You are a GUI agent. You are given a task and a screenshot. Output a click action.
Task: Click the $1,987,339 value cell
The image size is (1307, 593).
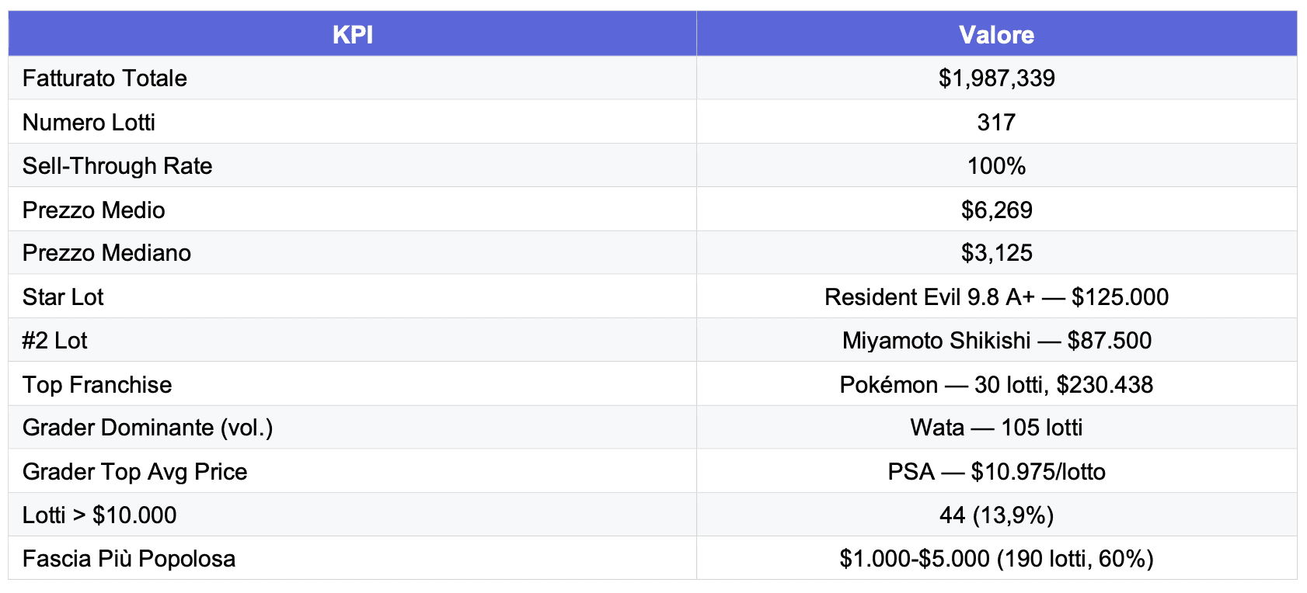[996, 78]
